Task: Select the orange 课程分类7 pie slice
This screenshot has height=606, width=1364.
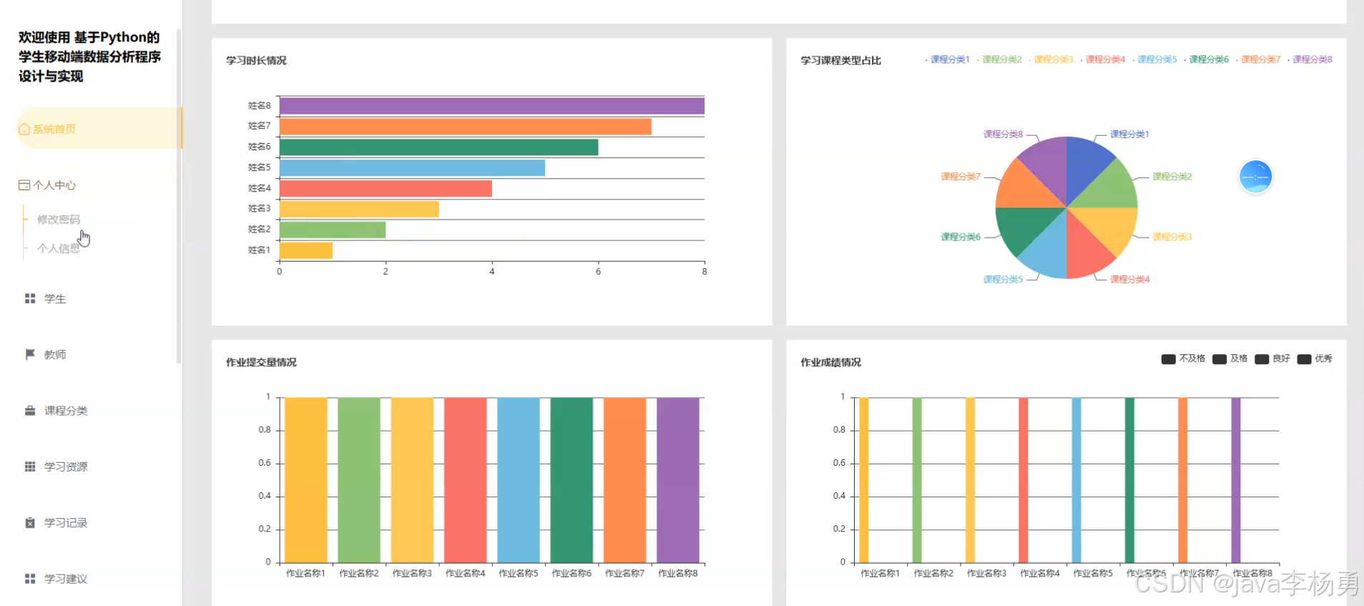Action: pos(1025,190)
